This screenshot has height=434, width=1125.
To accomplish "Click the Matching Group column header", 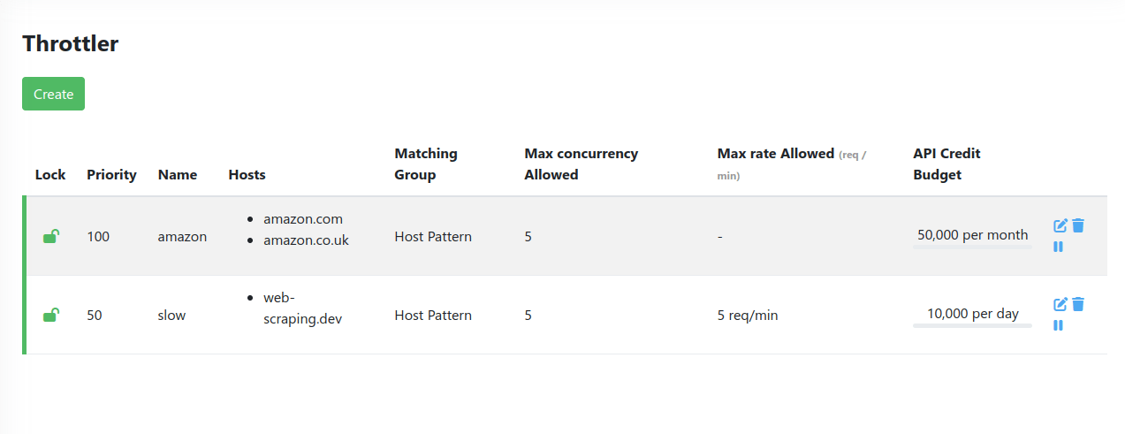I will click(x=426, y=164).
